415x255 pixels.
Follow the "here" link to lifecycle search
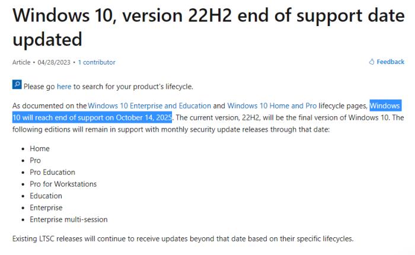(64, 87)
